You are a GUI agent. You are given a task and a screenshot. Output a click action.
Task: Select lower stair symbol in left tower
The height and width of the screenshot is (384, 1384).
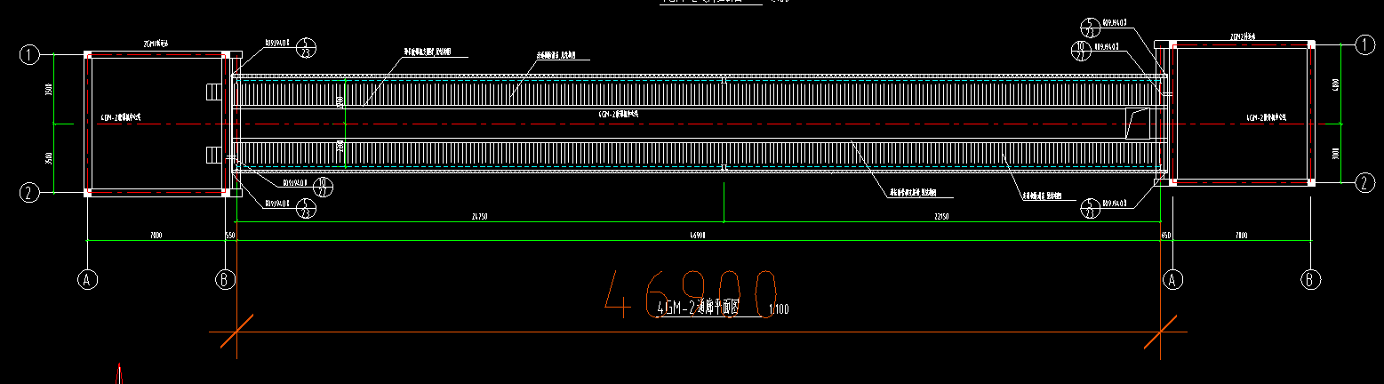214,154
